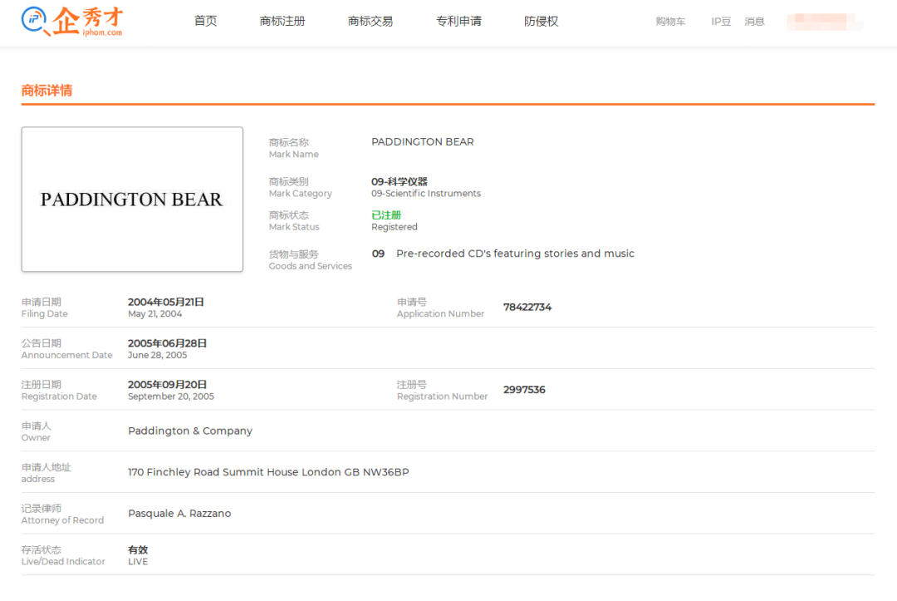
Task: Select registration date 2005年09月20日
Action: coord(167,384)
